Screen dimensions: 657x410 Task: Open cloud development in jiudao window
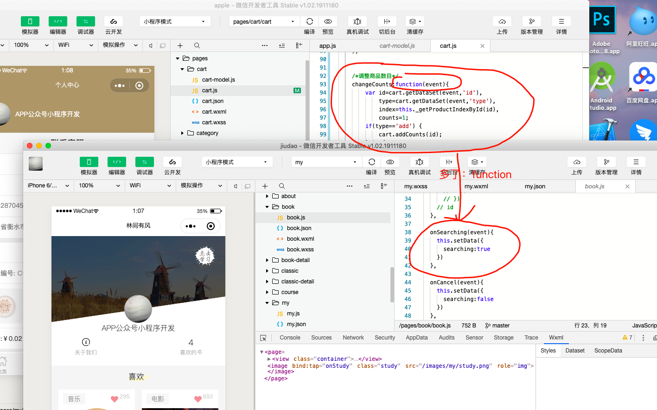tap(172, 162)
